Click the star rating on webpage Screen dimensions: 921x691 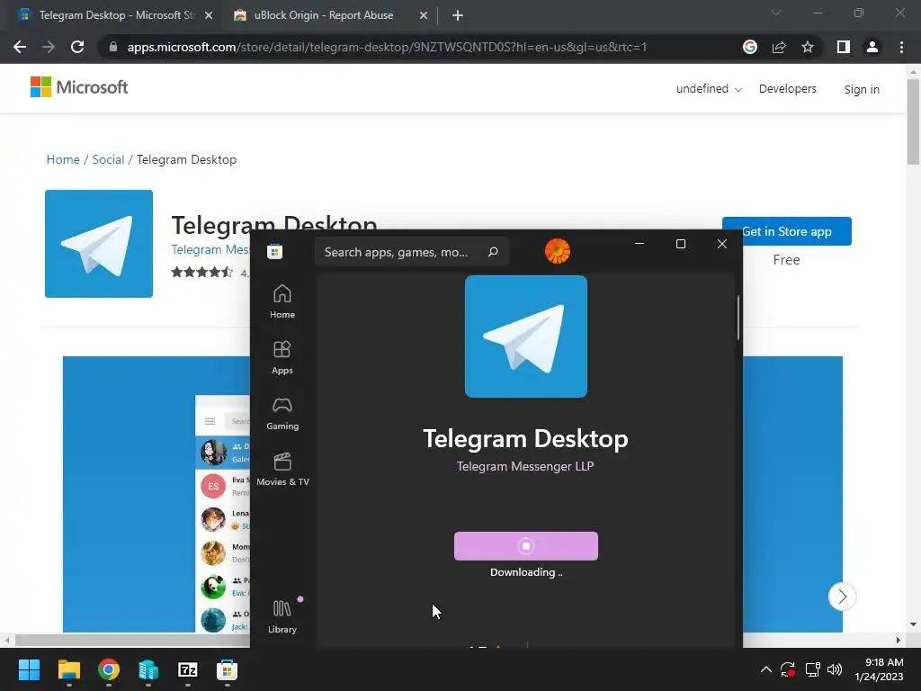(202, 272)
